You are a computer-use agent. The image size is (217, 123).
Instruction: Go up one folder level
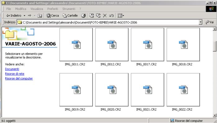[40, 16]
